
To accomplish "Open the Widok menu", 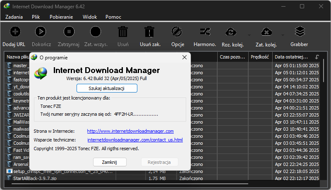I will 90,17.
